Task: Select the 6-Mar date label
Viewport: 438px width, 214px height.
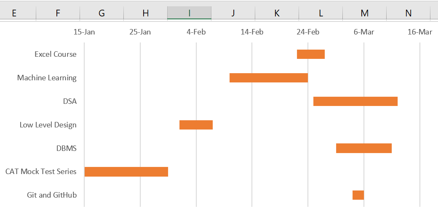Action: click(x=364, y=32)
